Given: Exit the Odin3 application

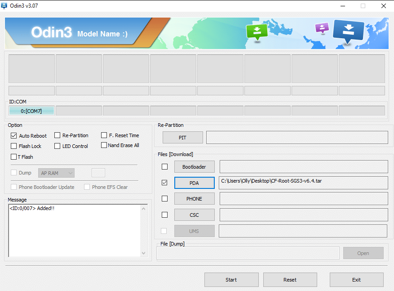Looking at the screenshot, I should coord(357,280).
